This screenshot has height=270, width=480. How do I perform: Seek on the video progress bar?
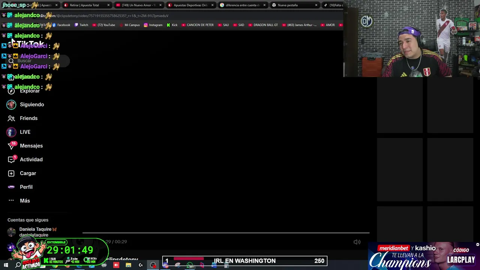pyautogui.click(x=226, y=233)
